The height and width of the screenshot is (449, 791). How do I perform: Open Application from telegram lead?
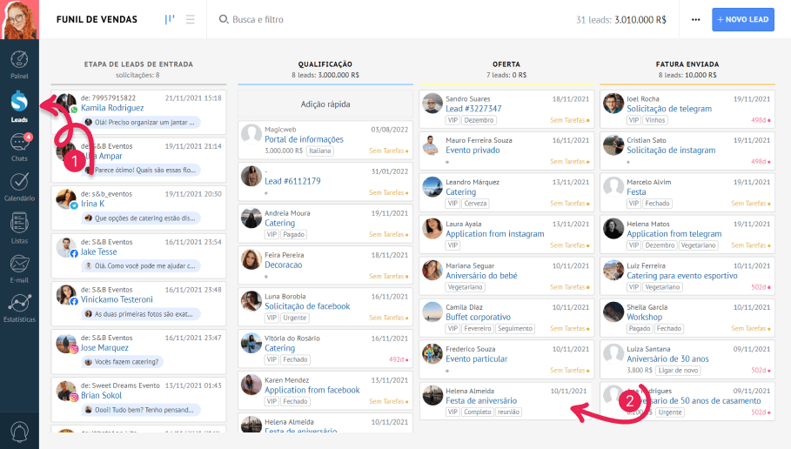(674, 234)
